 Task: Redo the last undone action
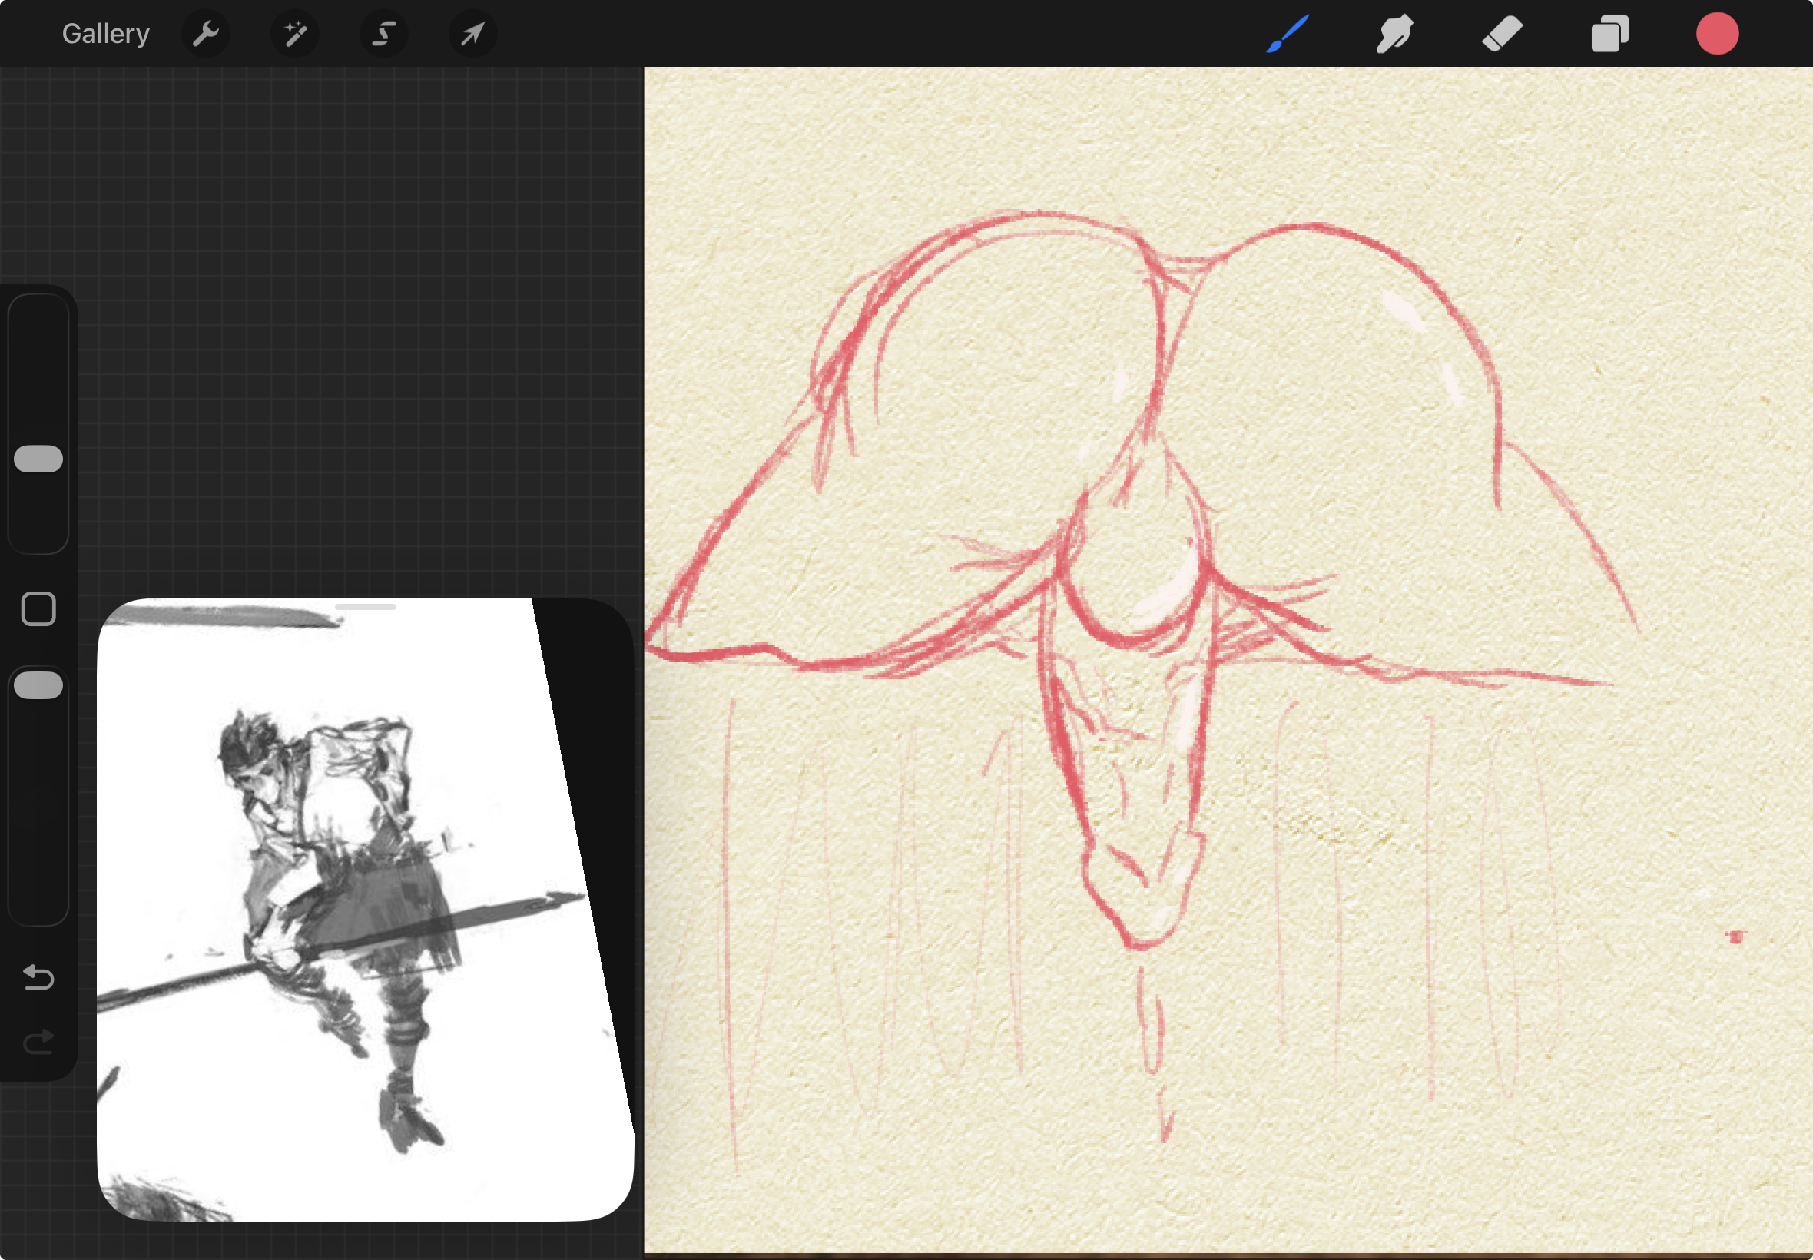[x=38, y=1041]
